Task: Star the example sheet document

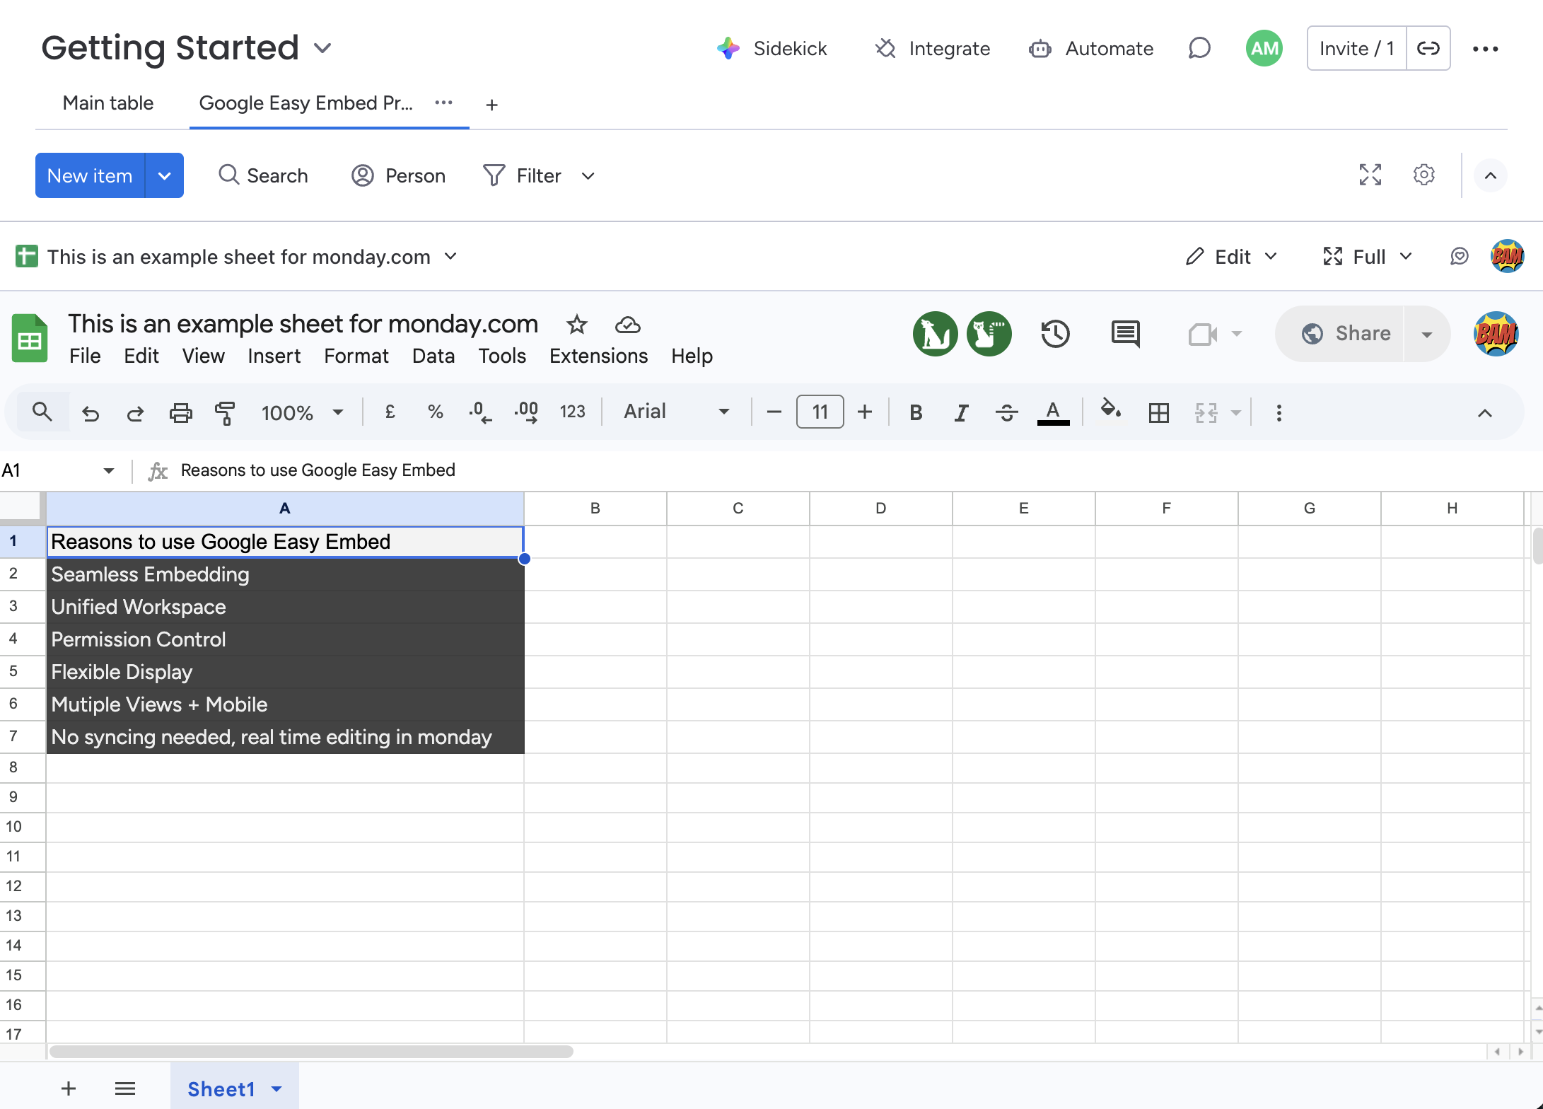Action: click(x=576, y=325)
